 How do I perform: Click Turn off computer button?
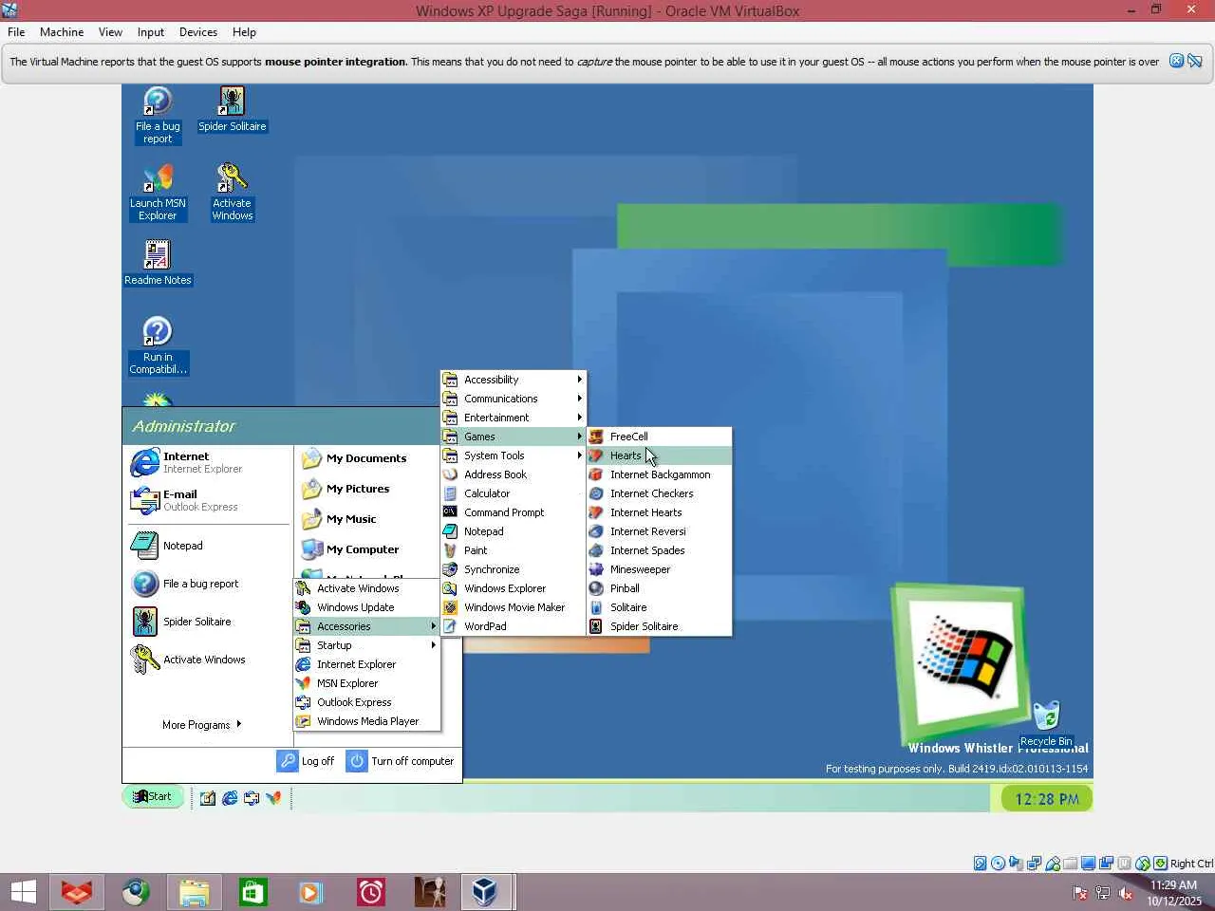click(400, 761)
